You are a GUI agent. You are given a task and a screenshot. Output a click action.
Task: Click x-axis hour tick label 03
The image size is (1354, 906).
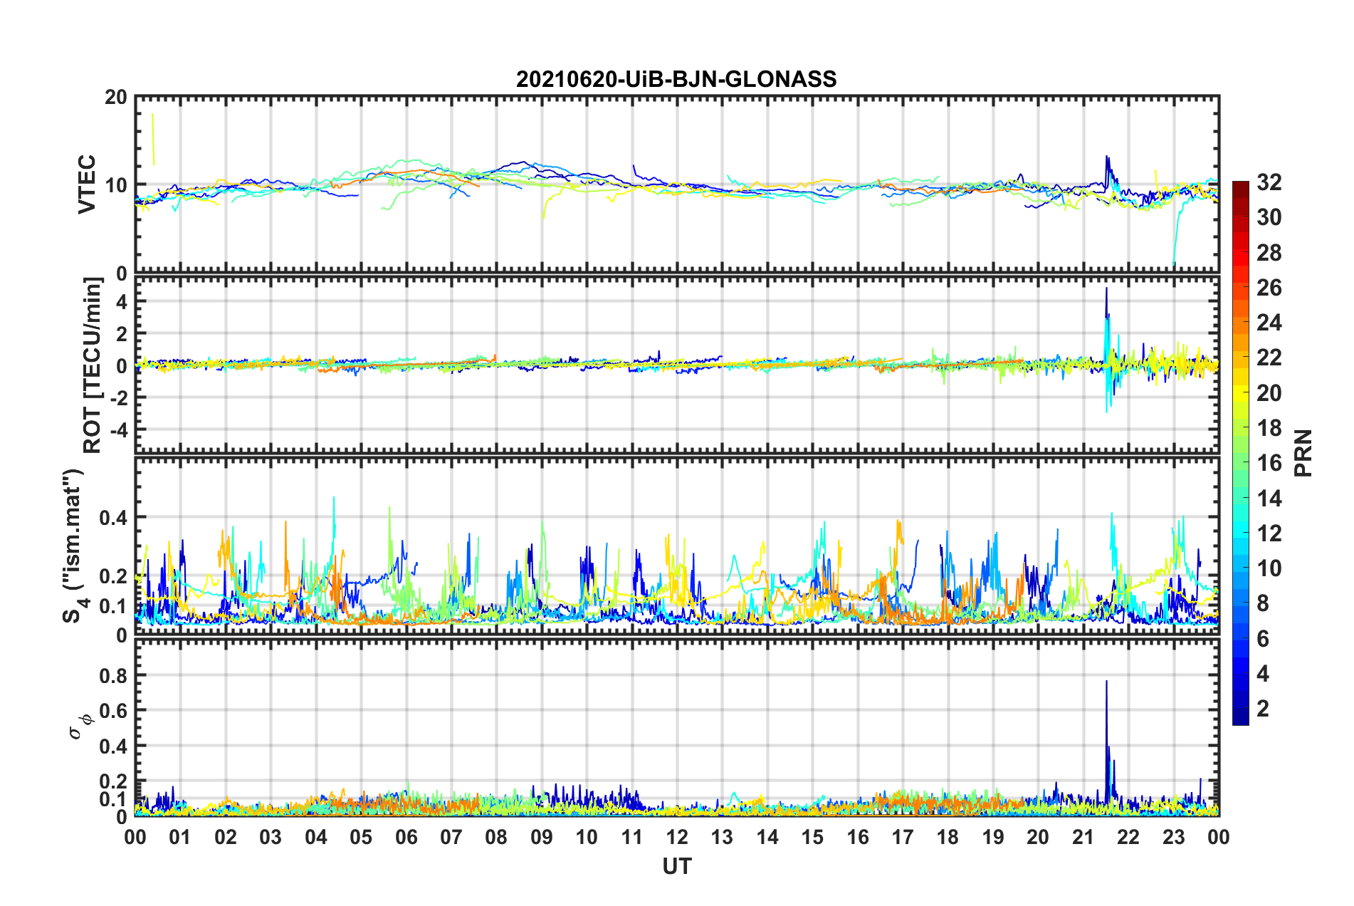click(x=271, y=837)
